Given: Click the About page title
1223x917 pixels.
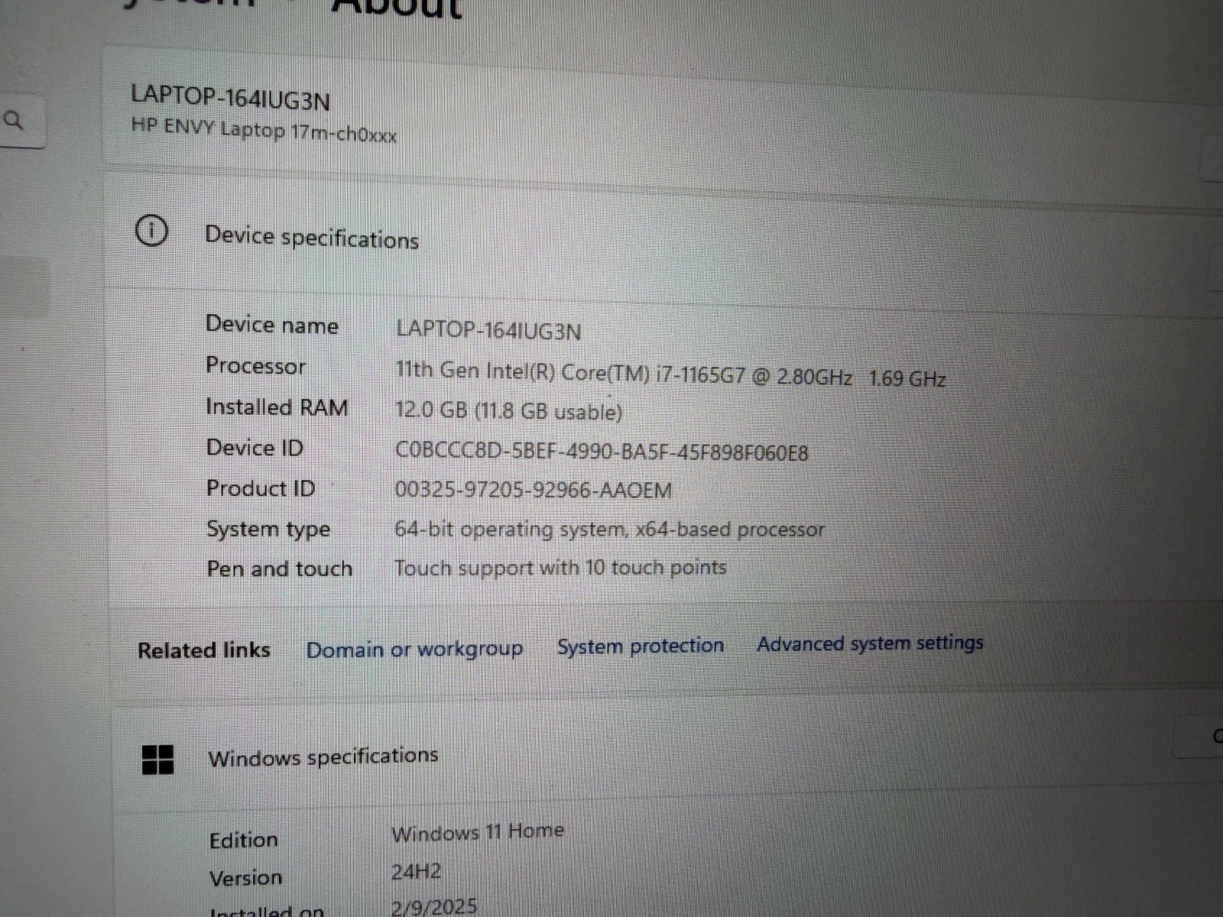Looking at the screenshot, I should tap(397, 9).
